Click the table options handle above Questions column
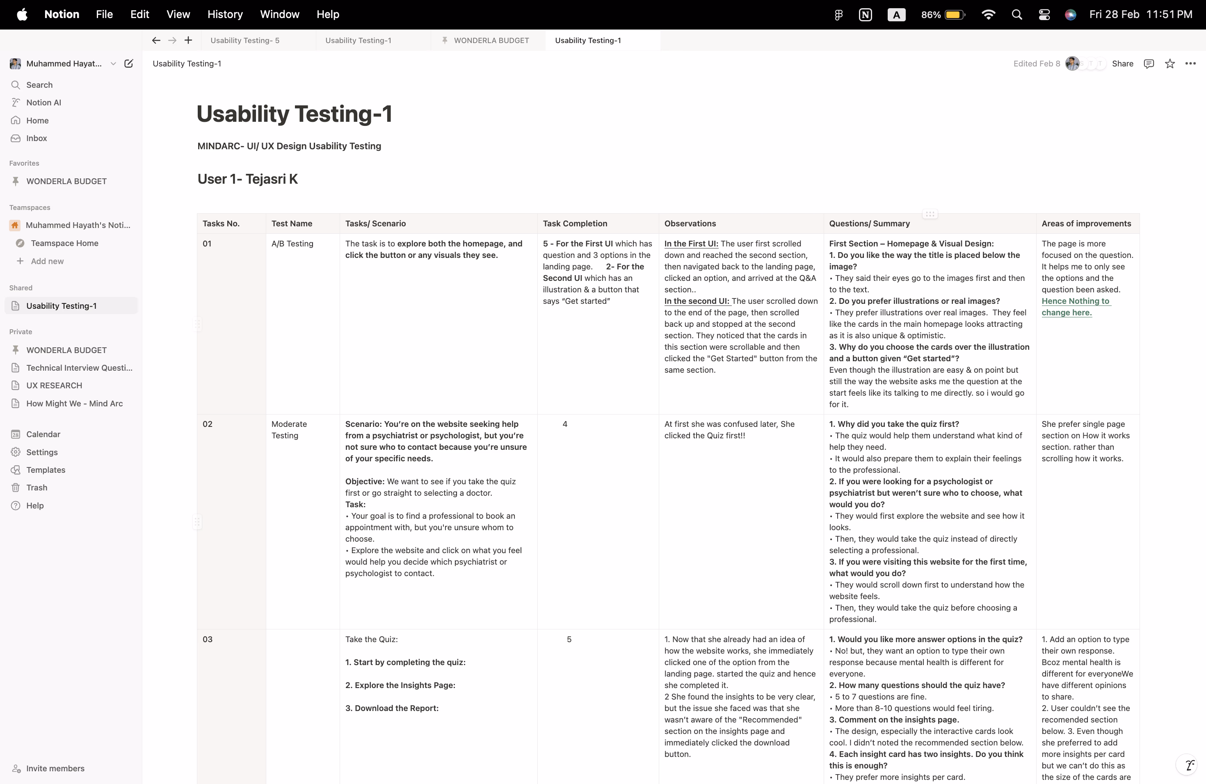1206x784 pixels. (x=930, y=214)
